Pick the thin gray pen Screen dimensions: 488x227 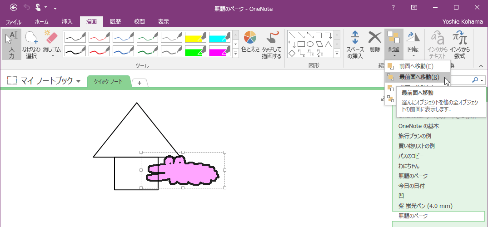171,37
